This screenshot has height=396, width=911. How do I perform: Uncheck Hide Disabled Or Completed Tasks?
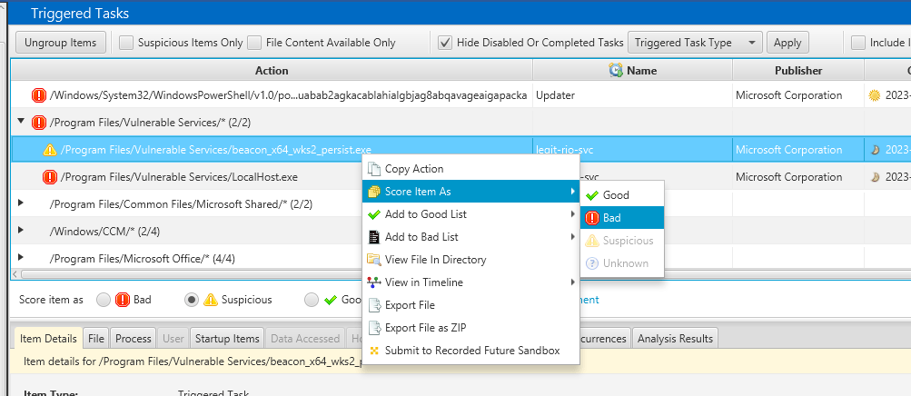coord(445,43)
